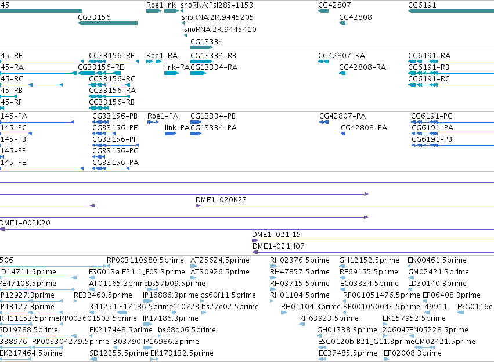Click EST EN00461.5prime label
The width and height of the screenshot is (494, 362).
437,260
